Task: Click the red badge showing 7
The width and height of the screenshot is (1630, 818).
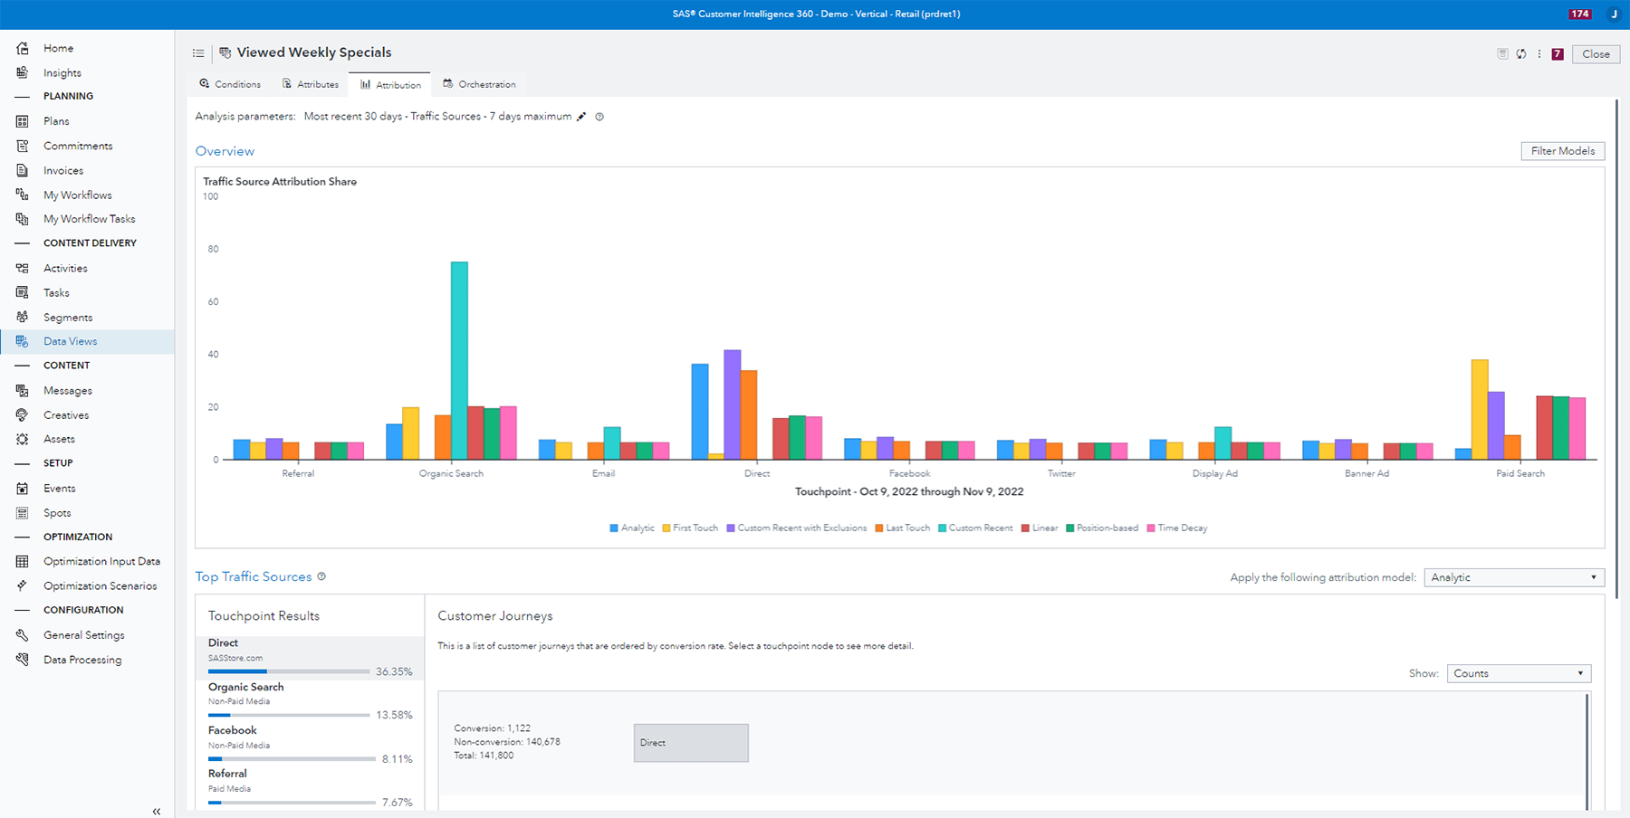Action: click(x=1558, y=54)
